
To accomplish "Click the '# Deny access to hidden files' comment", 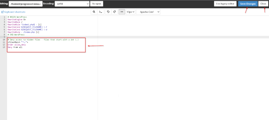I will (x=43, y=40).
